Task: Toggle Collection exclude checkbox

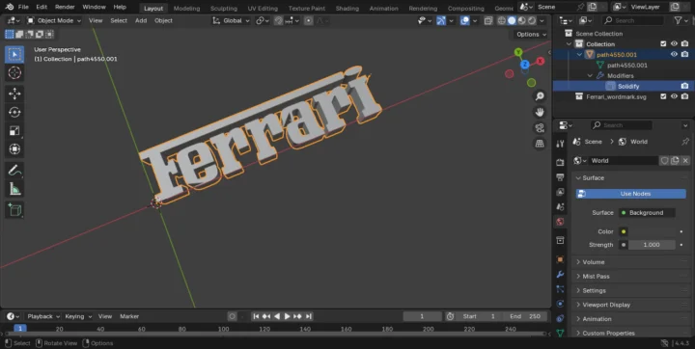Action: (x=663, y=43)
